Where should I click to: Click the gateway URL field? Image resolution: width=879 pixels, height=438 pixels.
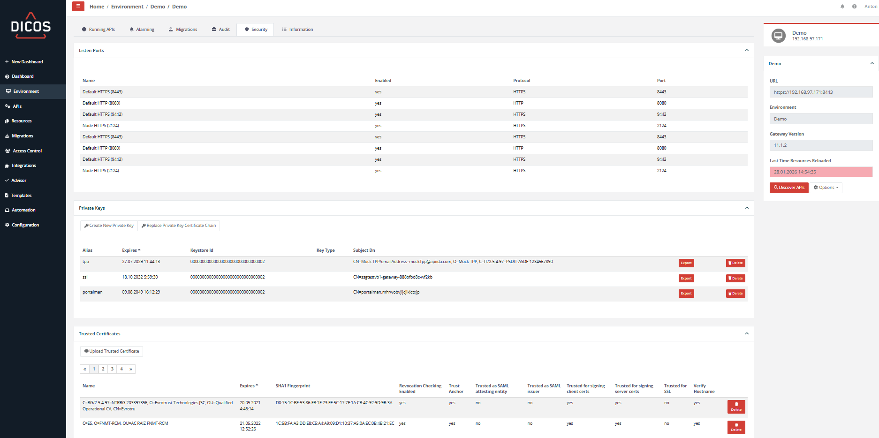click(821, 92)
